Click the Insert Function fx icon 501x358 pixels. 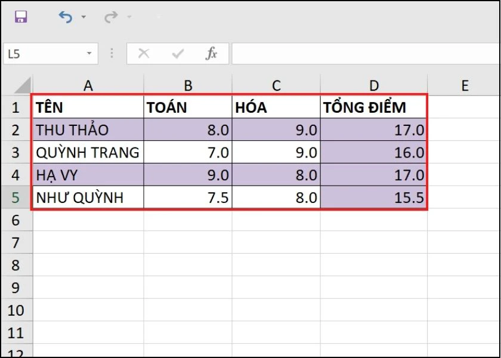click(x=211, y=54)
